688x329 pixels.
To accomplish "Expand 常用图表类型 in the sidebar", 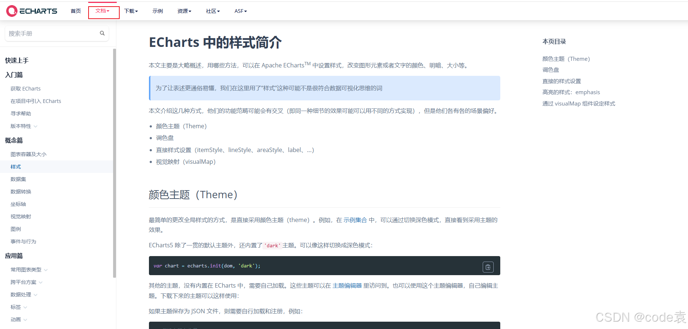I will point(29,270).
